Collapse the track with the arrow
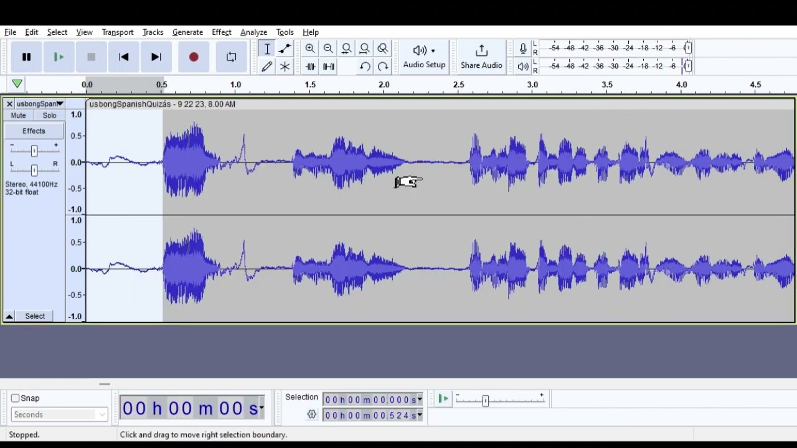This screenshot has height=448, width=797. tap(9, 316)
